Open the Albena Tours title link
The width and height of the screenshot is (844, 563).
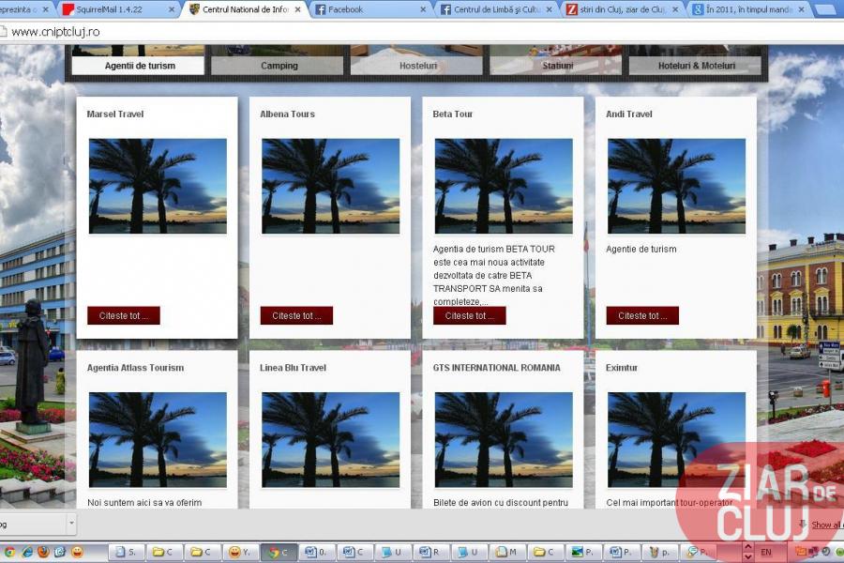288,114
